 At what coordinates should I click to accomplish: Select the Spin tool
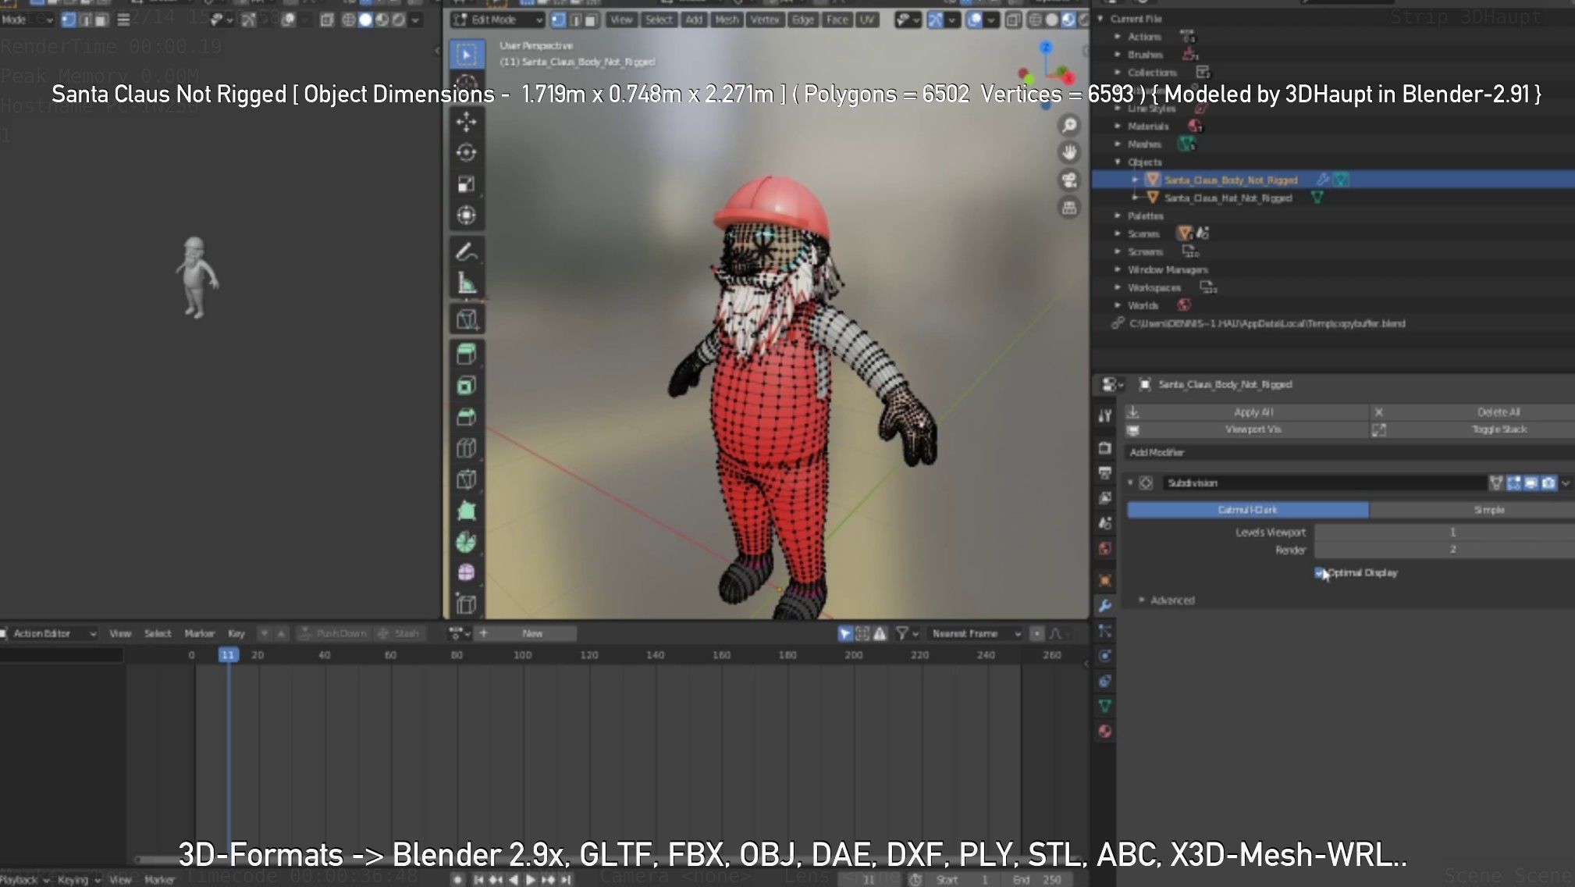(467, 542)
